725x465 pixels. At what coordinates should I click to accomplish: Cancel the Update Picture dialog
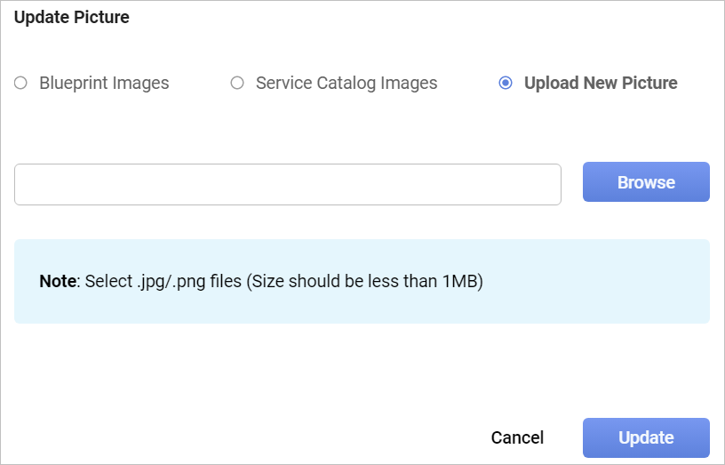pos(517,437)
